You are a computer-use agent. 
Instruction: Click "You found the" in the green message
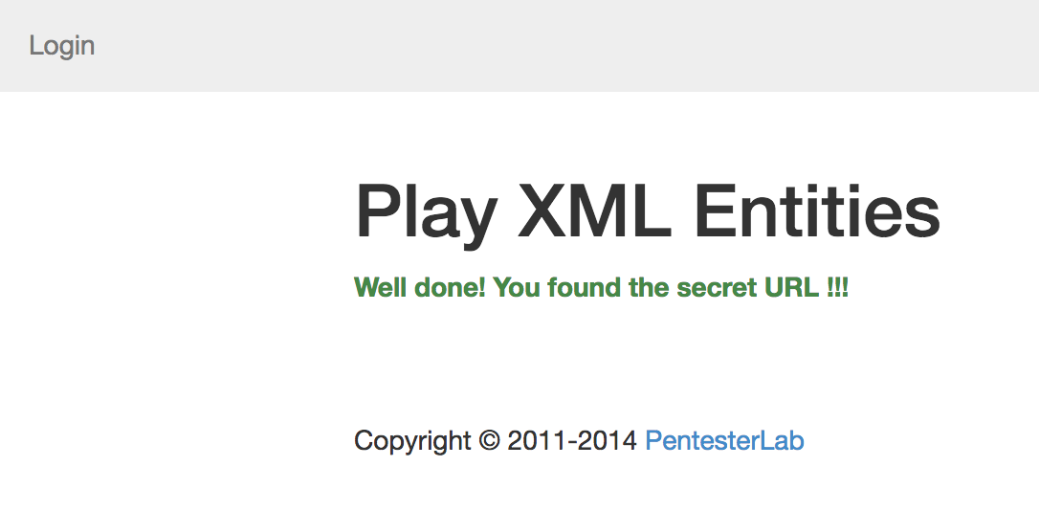pos(582,288)
